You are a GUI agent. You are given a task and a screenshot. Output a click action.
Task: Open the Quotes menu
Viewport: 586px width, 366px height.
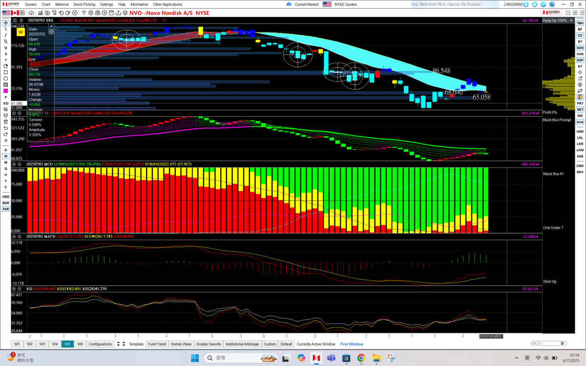tap(31, 4)
